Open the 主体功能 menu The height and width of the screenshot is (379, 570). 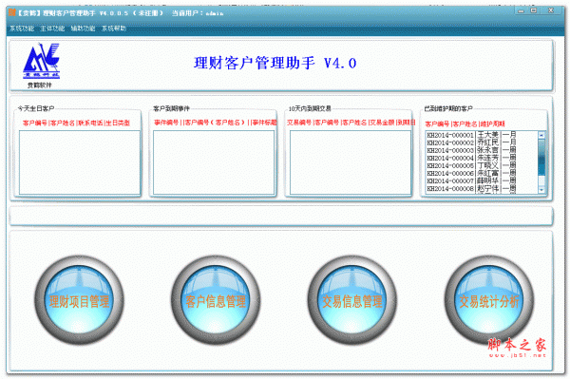[52, 28]
